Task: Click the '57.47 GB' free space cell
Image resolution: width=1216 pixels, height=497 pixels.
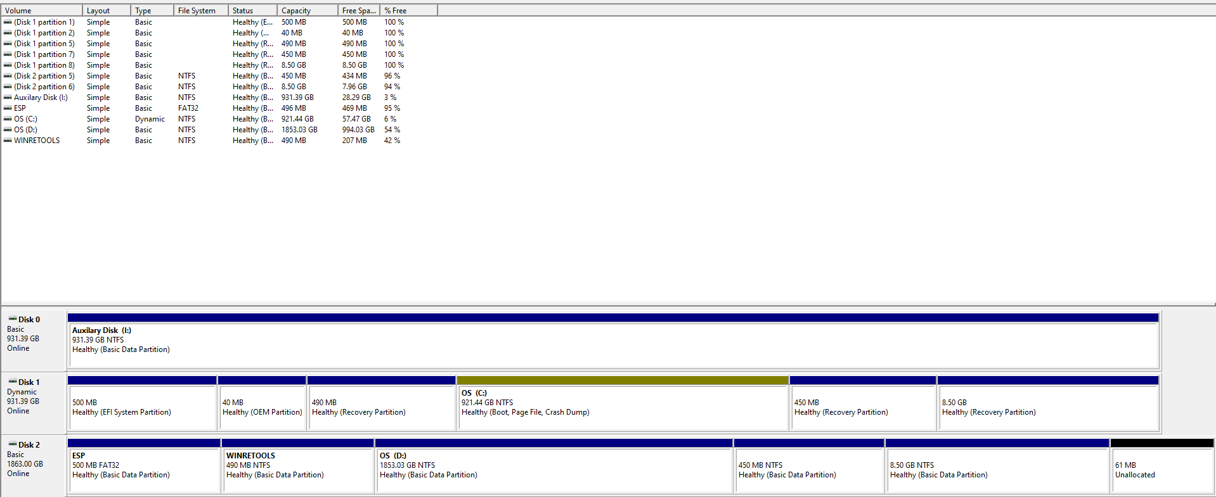Action: [x=356, y=119]
